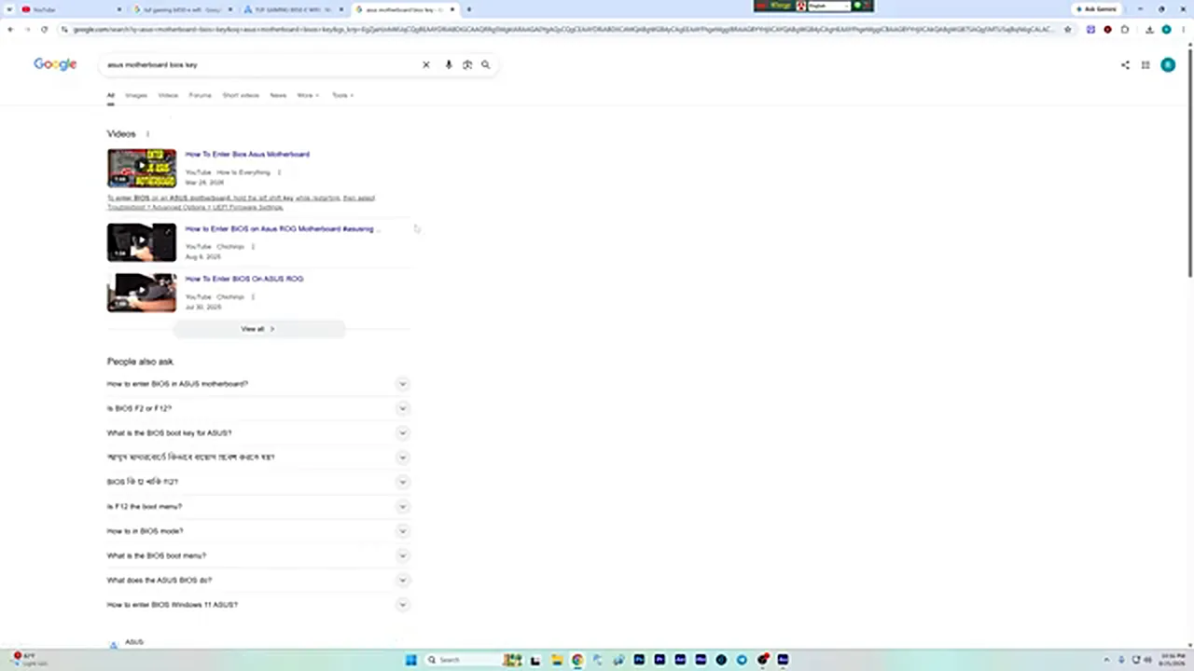Expand "What is the BIOS boot key for ASUS?"

258,432
